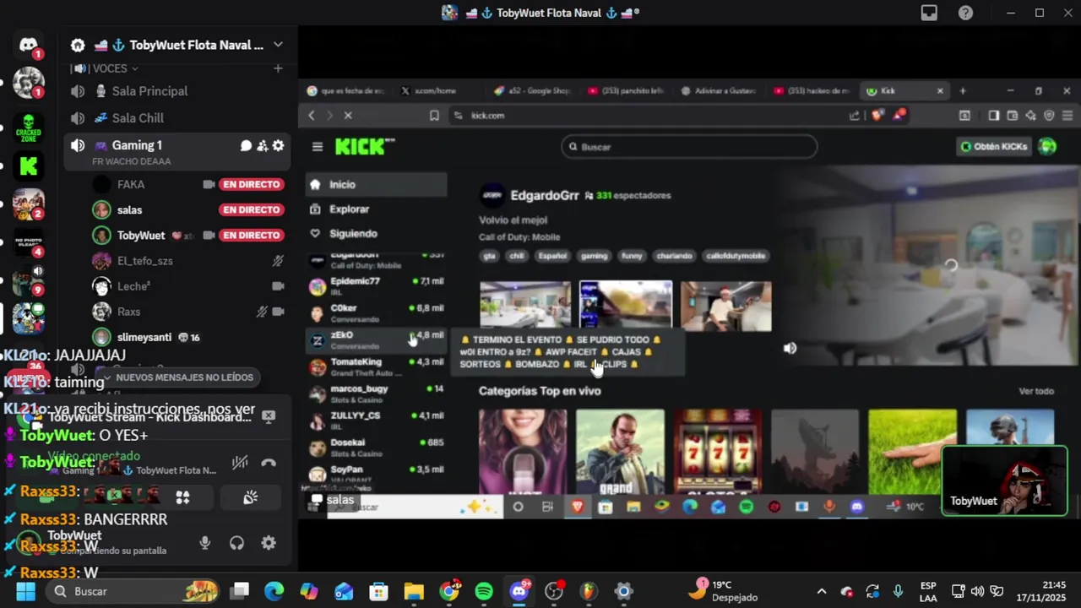The image size is (1081, 608).
Task: Switch to Adivinar a Gustavo tab
Action: click(x=719, y=90)
